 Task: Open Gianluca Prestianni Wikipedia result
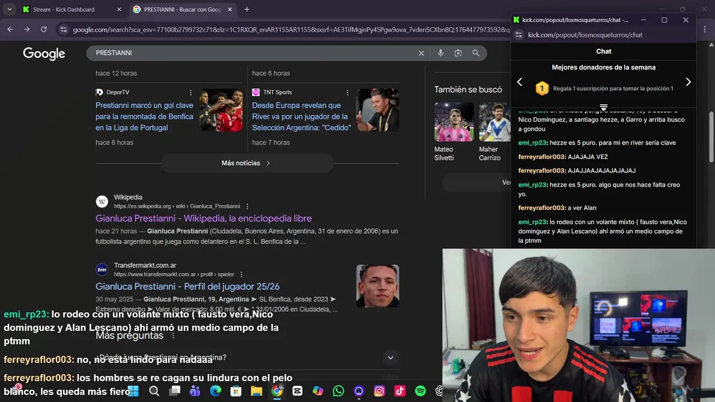203,218
